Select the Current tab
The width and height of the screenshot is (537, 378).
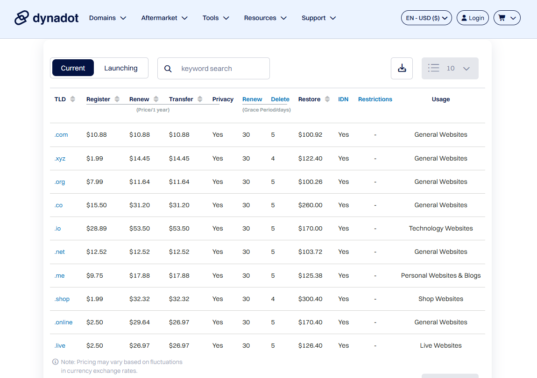click(73, 68)
